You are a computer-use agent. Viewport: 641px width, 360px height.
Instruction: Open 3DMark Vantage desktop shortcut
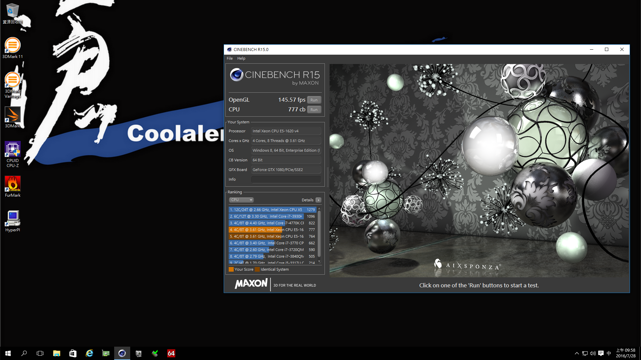coord(12,85)
